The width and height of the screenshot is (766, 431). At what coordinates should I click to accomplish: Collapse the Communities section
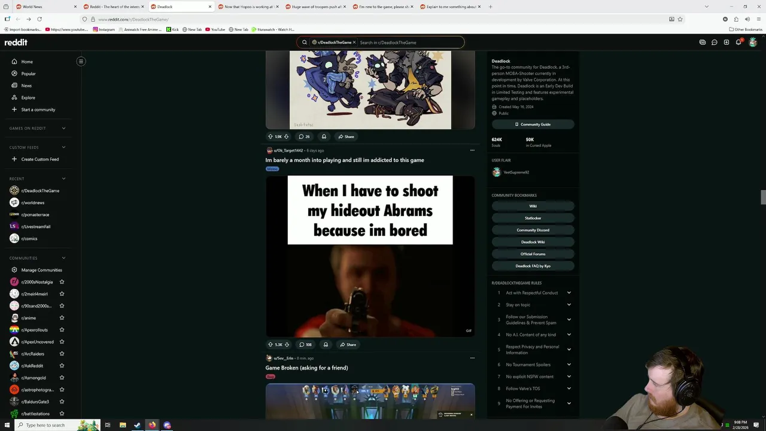63,258
